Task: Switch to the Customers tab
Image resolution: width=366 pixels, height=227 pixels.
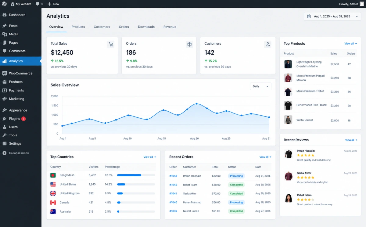Action: point(102,27)
